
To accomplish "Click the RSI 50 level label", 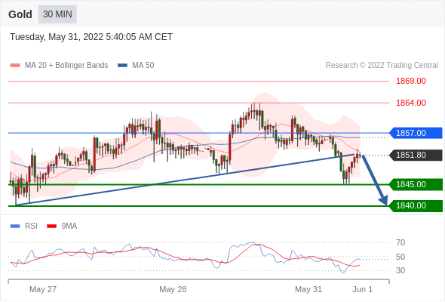I will (400, 257).
